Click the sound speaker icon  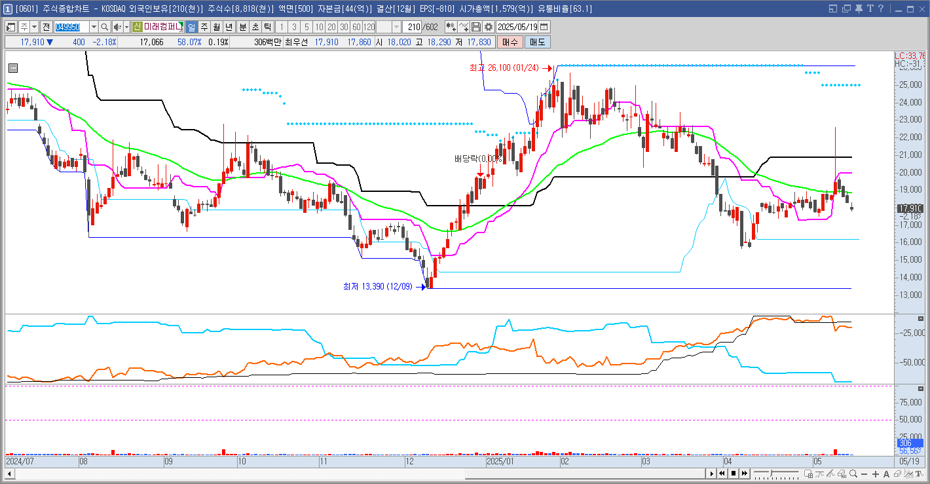[117, 27]
